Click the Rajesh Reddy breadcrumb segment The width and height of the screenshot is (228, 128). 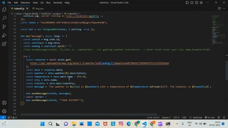(x=31, y=14)
